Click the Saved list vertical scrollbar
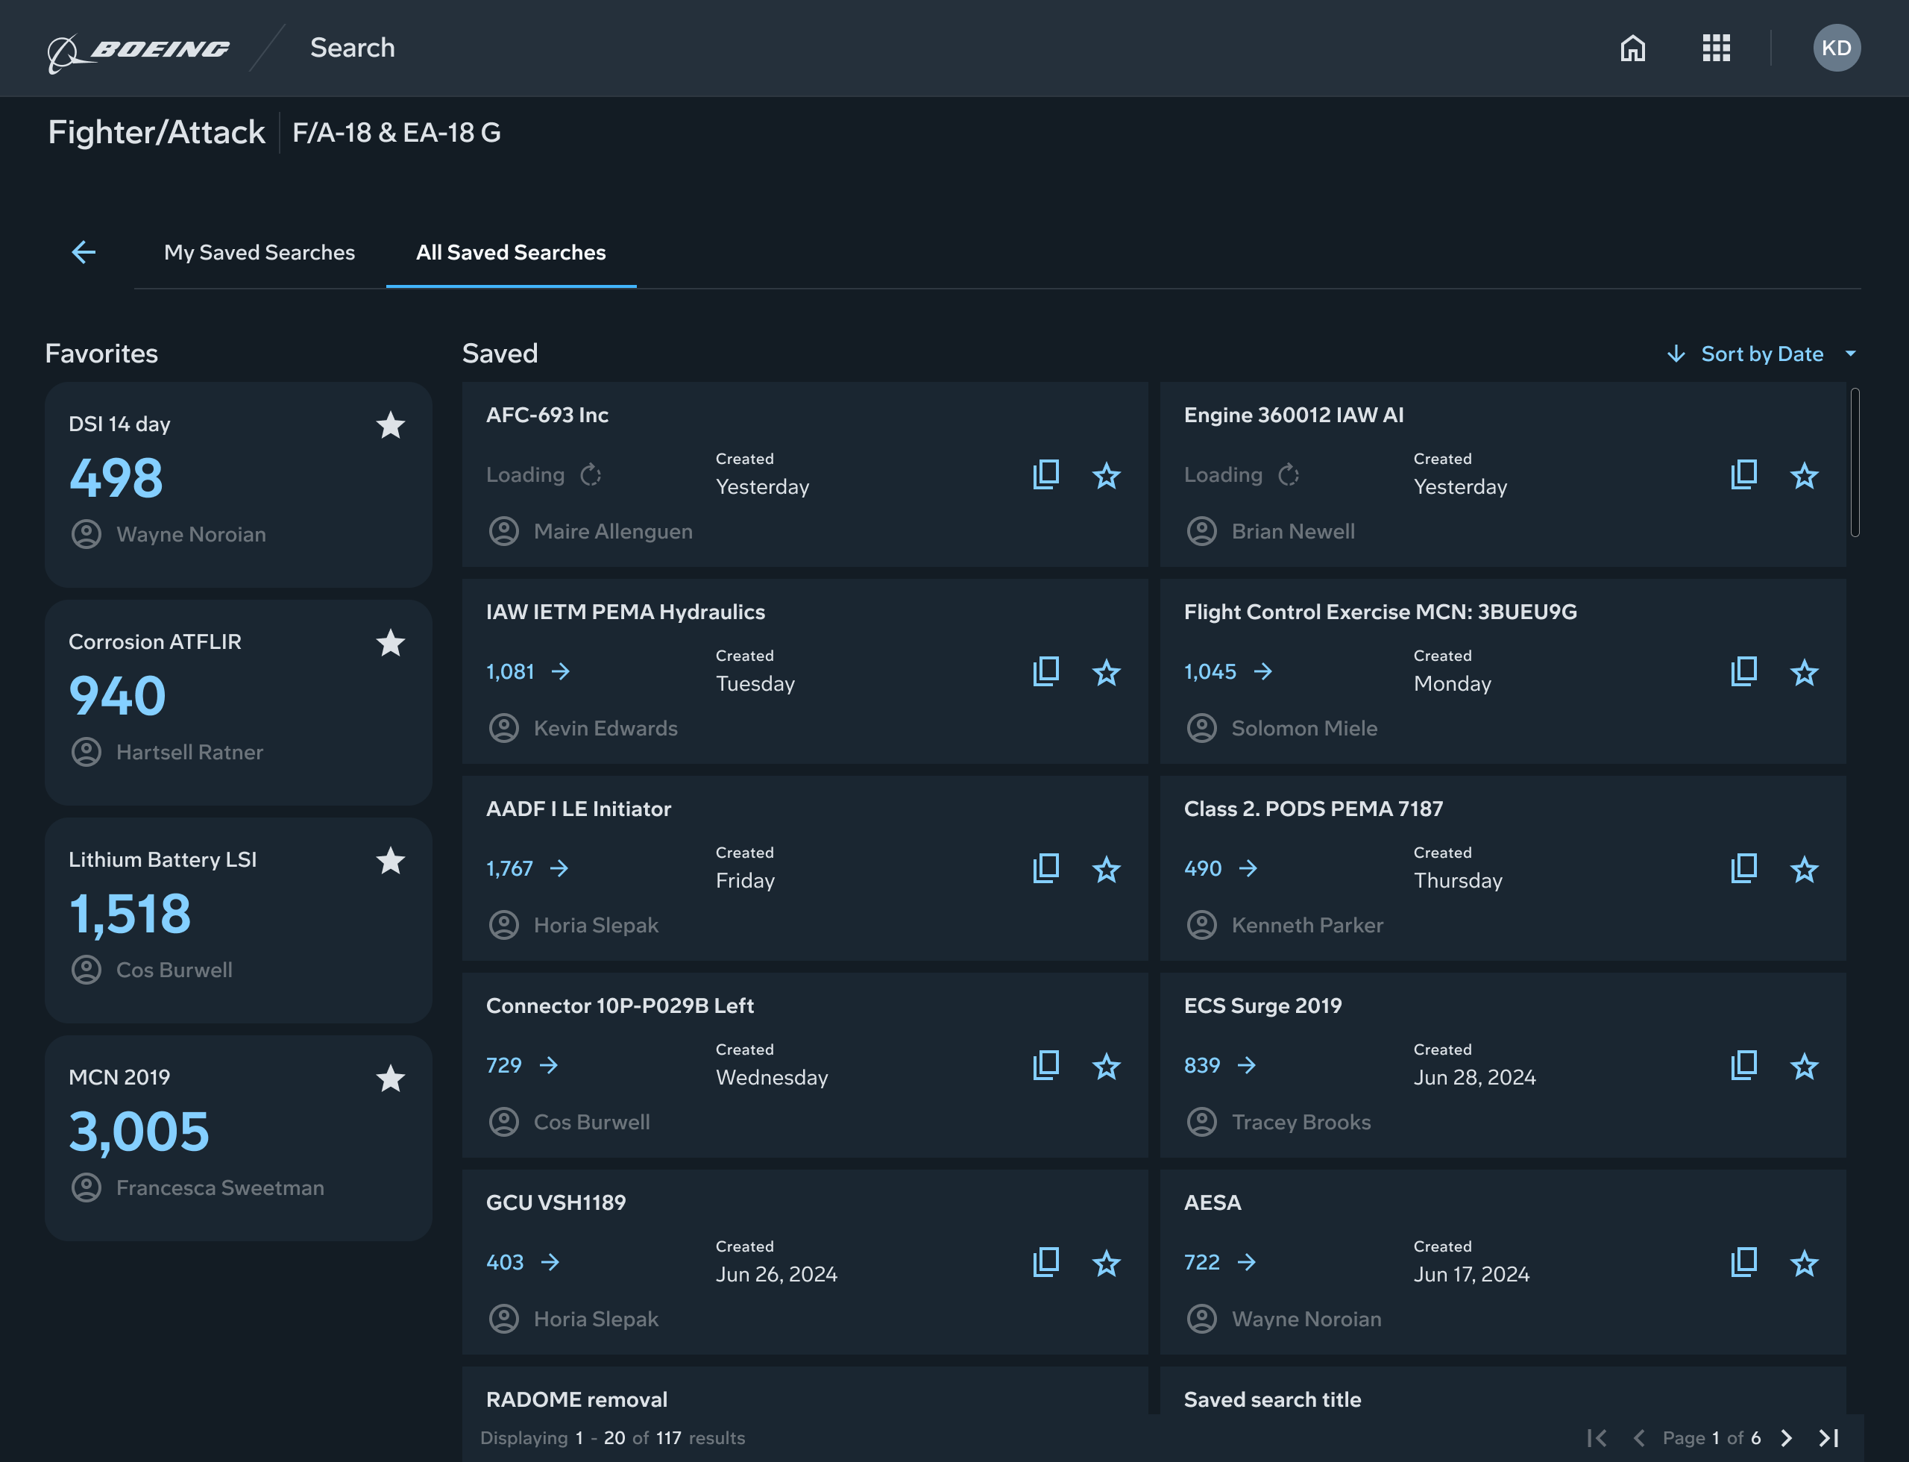Screen dimensions: 1909x1462 [x=1854, y=462]
